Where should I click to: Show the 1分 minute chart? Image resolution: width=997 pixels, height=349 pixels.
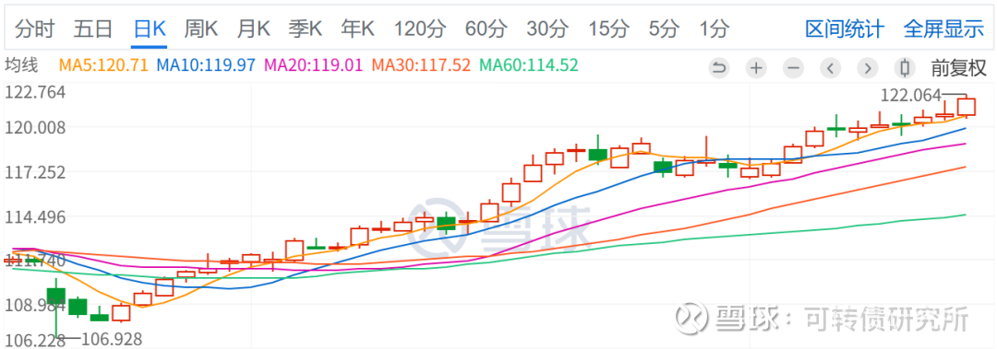(x=714, y=29)
